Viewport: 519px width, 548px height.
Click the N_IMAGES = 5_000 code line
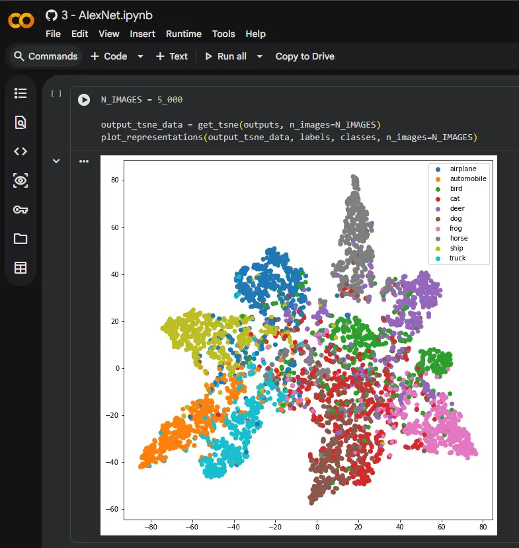(141, 100)
